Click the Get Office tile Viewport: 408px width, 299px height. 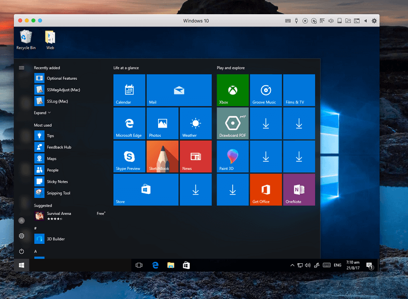click(266, 190)
